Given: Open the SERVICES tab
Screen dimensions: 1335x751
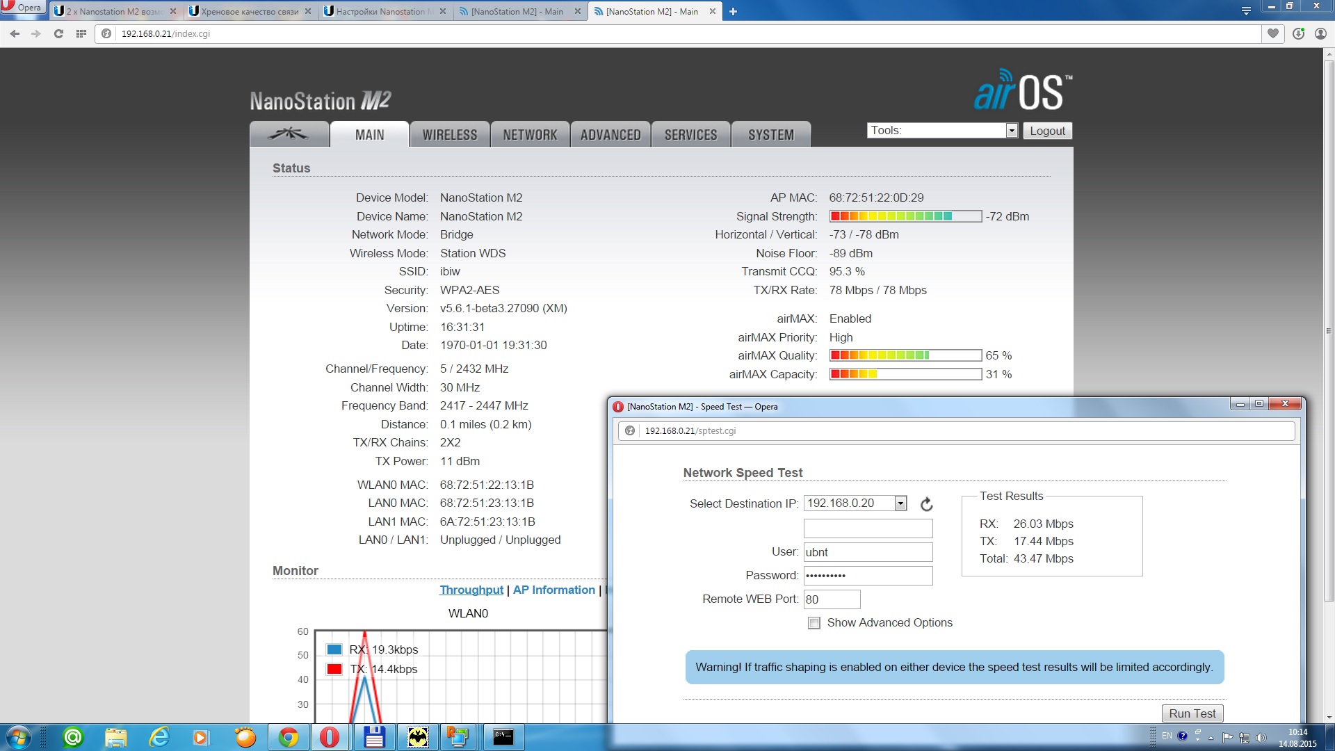Looking at the screenshot, I should point(690,134).
